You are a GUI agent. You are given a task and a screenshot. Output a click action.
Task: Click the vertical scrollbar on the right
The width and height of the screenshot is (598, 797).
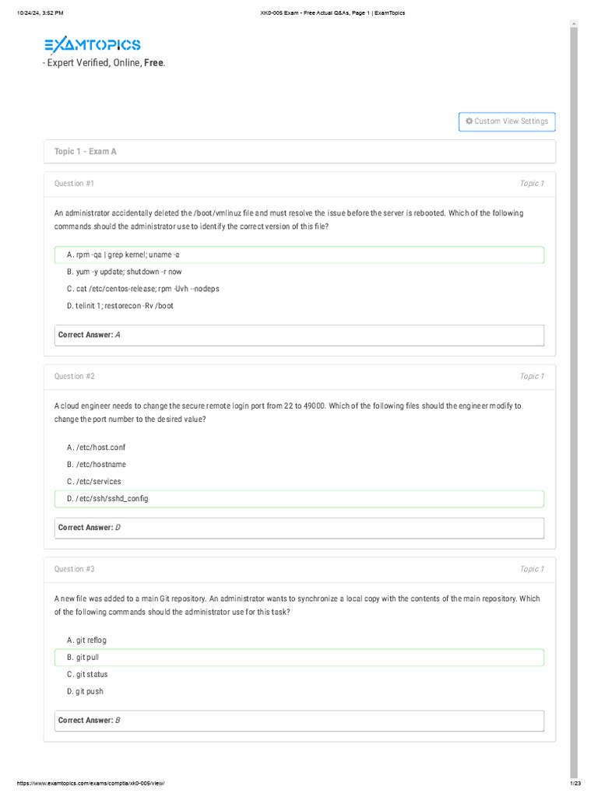click(574, 389)
